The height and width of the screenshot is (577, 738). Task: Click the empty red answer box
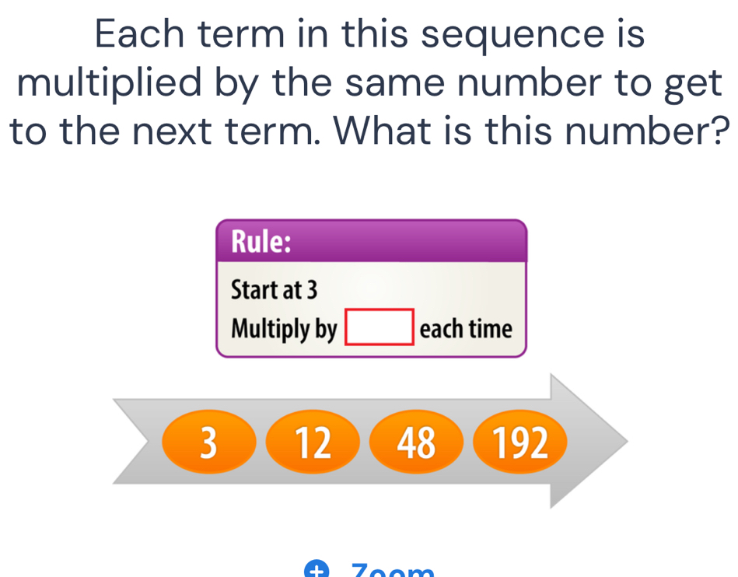click(x=379, y=329)
